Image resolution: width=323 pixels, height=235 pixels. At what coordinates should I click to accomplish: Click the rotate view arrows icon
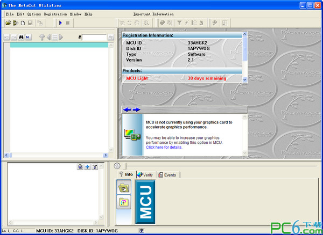click(x=129, y=23)
